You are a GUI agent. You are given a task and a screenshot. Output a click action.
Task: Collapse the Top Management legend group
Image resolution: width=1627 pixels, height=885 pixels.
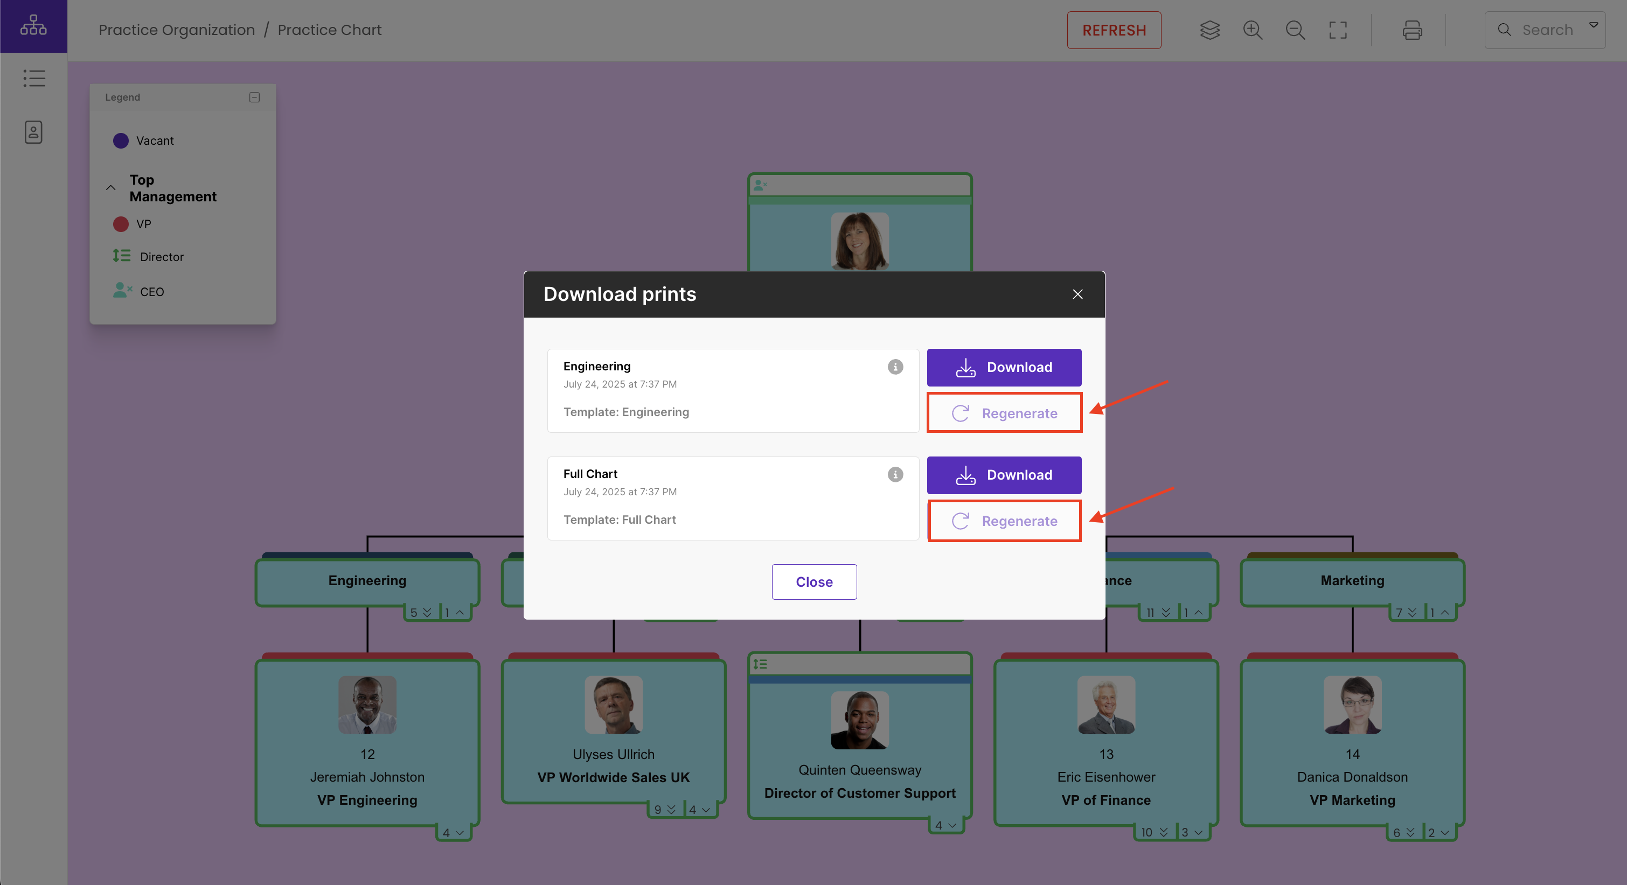click(110, 188)
